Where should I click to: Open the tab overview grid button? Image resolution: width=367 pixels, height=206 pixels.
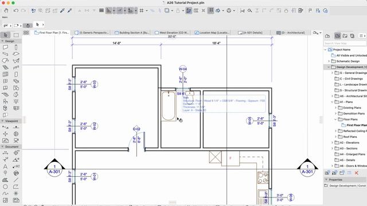point(26,33)
